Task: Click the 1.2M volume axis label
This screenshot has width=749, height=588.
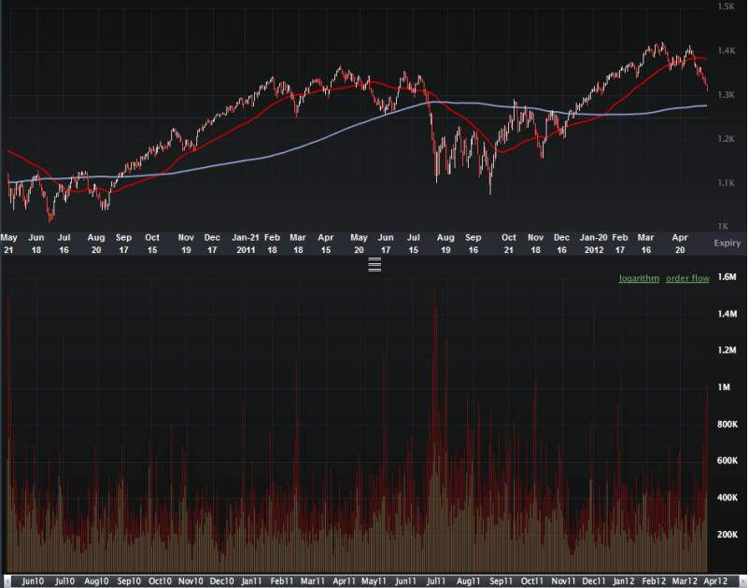Action: (x=727, y=350)
